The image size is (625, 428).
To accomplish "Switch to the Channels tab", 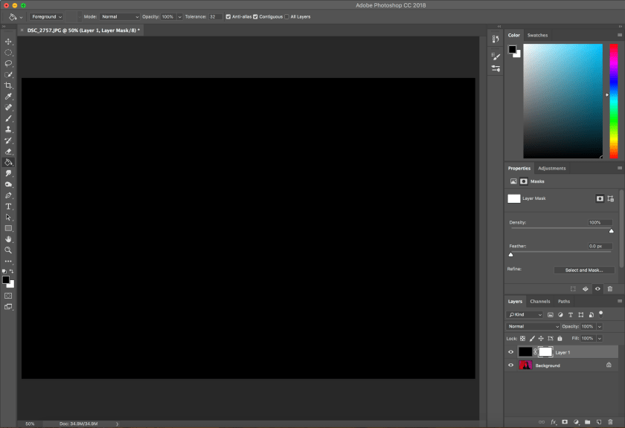I will pyautogui.click(x=539, y=301).
